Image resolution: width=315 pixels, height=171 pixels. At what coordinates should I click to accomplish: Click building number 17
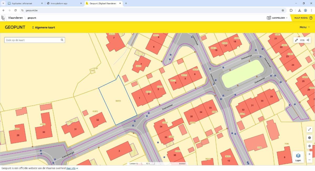pyautogui.click(x=225, y=46)
